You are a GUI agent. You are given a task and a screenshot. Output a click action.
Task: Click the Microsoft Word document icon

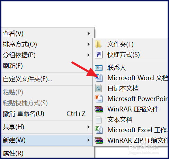pos(99,78)
